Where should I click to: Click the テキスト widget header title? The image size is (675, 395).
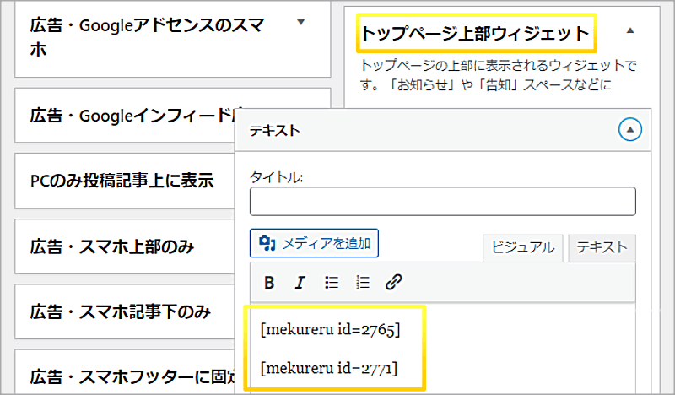(x=275, y=131)
